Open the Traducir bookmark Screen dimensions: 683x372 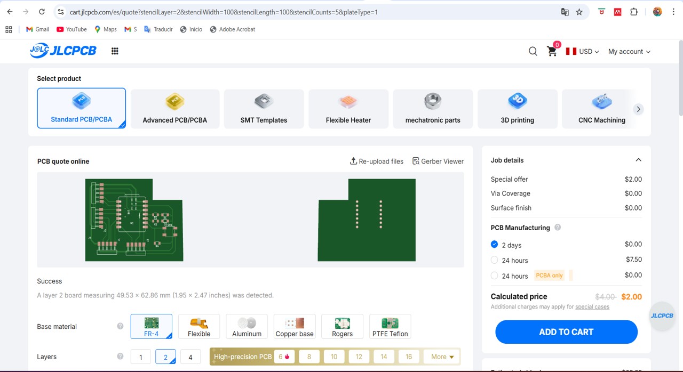(x=158, y=29)
